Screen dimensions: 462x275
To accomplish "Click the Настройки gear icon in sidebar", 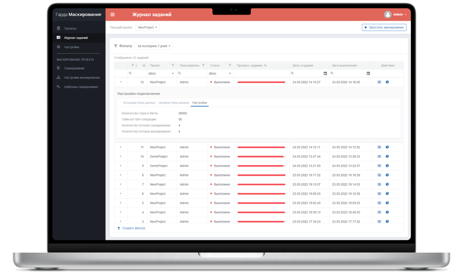I will click(59, 47).
